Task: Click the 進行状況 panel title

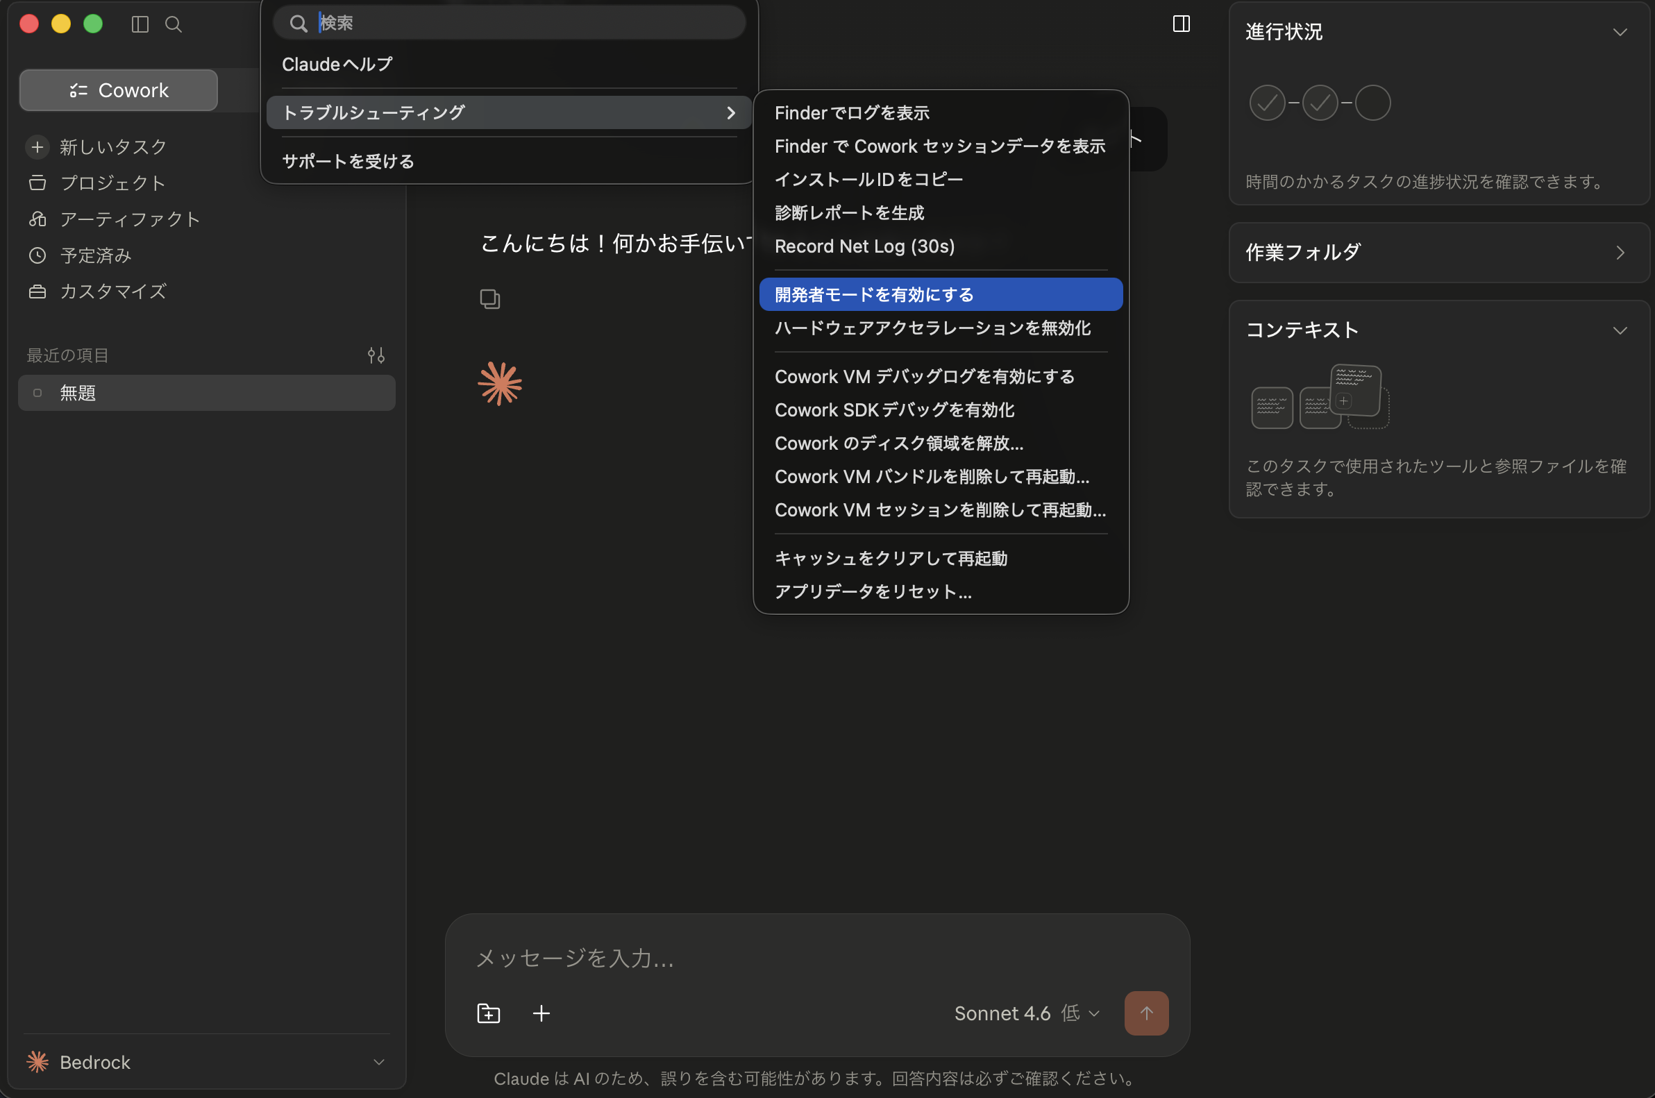Action: 1284,32
